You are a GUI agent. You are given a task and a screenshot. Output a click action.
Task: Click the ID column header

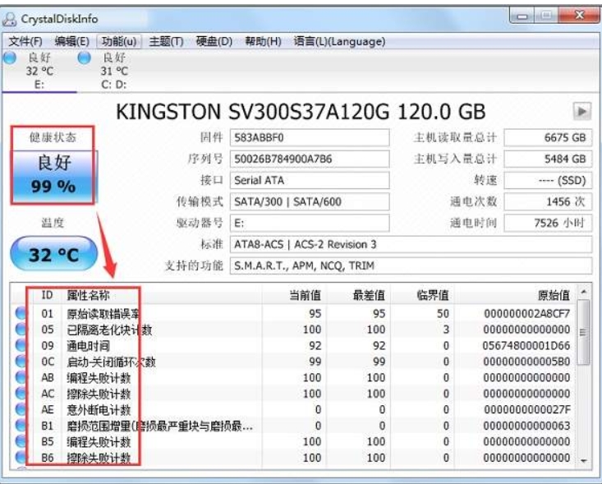(x=47, y=295)
